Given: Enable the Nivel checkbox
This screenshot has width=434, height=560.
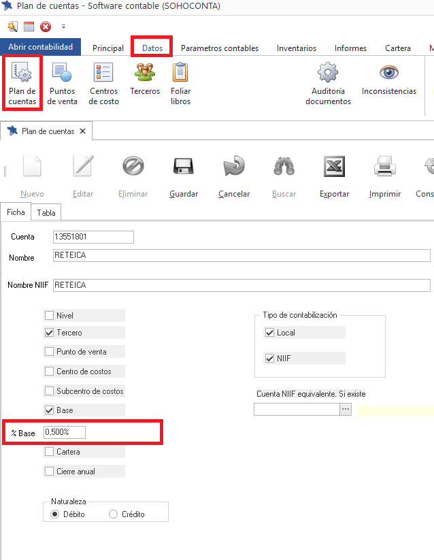Looking at the screenshot, I should pos(49,316).
